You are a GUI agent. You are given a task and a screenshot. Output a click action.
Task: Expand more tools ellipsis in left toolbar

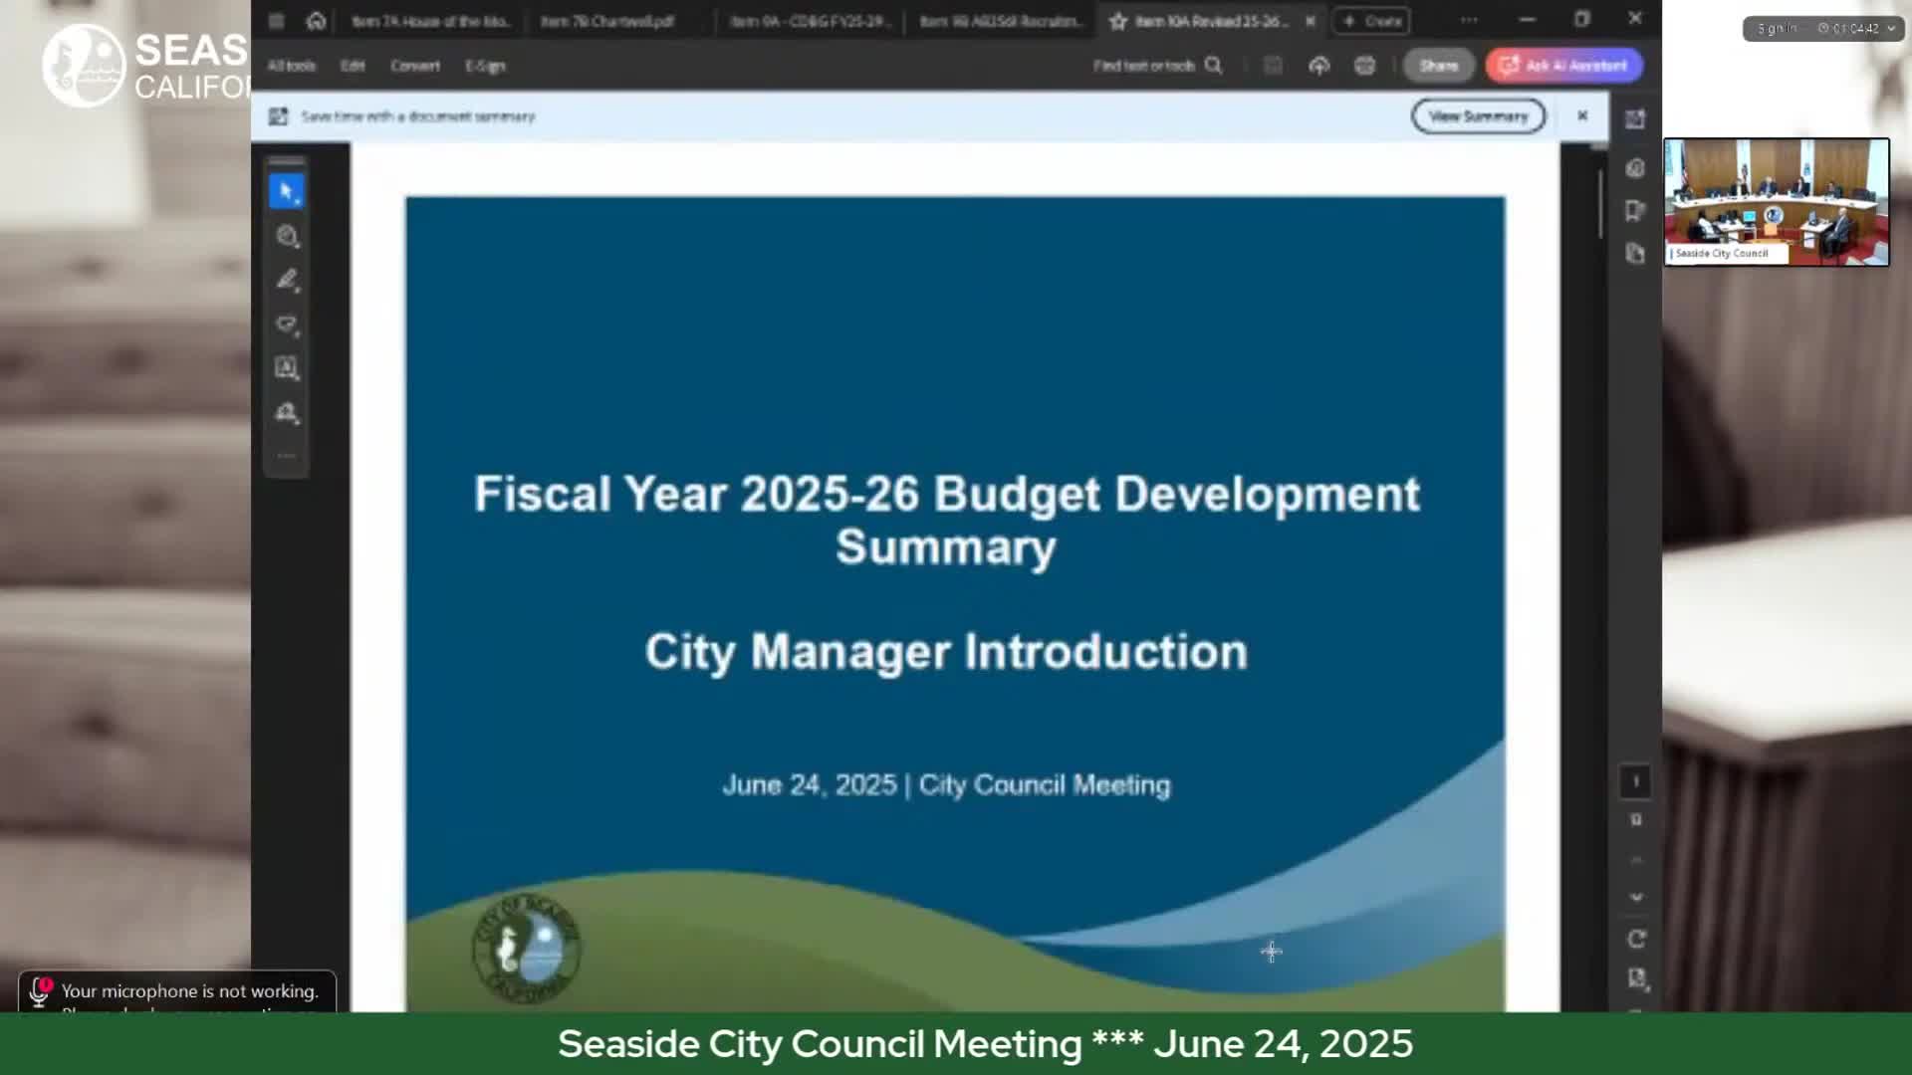287,456
